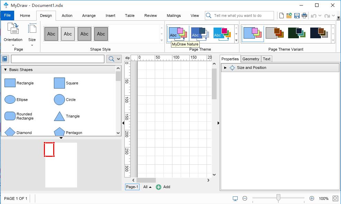Click the Print icon in quick toolbar
Image resolution: width=341 pixels, height=204 pixels.
(304, 16)
